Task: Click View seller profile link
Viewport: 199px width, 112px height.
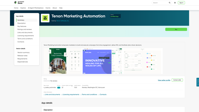Action: pos(164,80)
